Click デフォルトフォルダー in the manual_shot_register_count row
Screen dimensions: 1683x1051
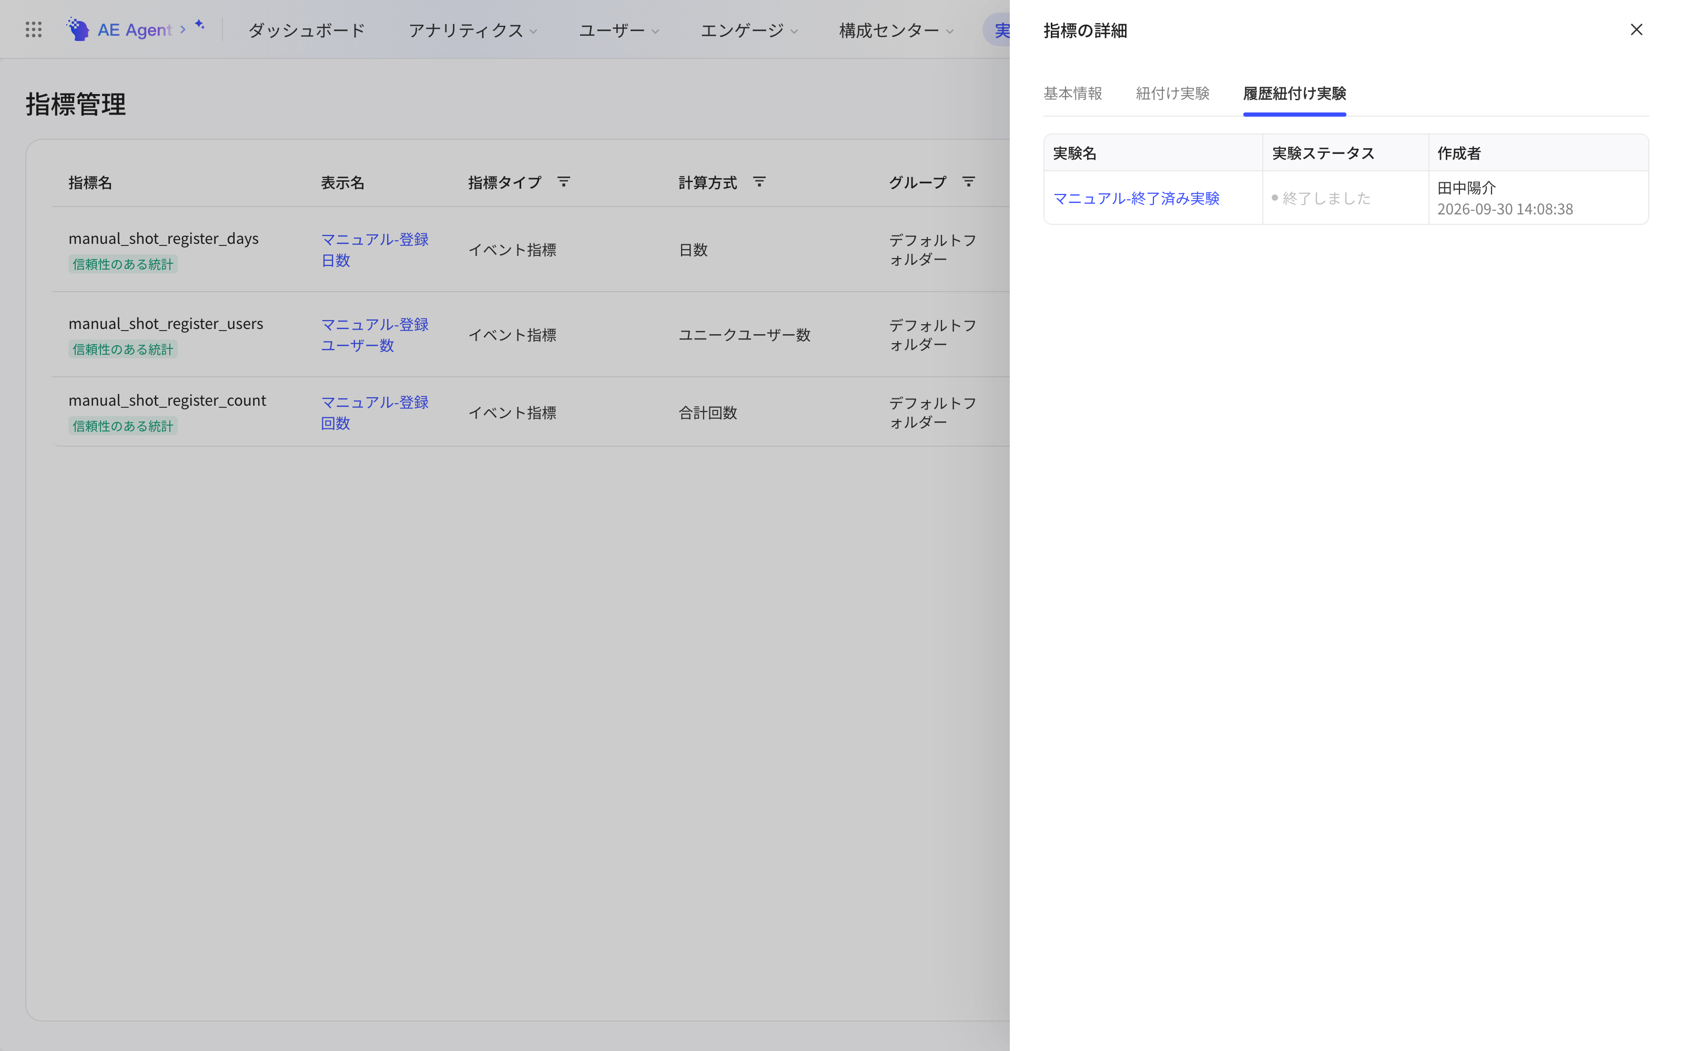[x=932, y=412]
